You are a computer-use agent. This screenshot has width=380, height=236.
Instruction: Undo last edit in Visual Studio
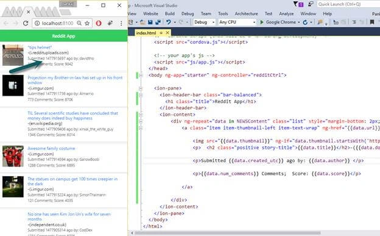click(x=169, y=22)
